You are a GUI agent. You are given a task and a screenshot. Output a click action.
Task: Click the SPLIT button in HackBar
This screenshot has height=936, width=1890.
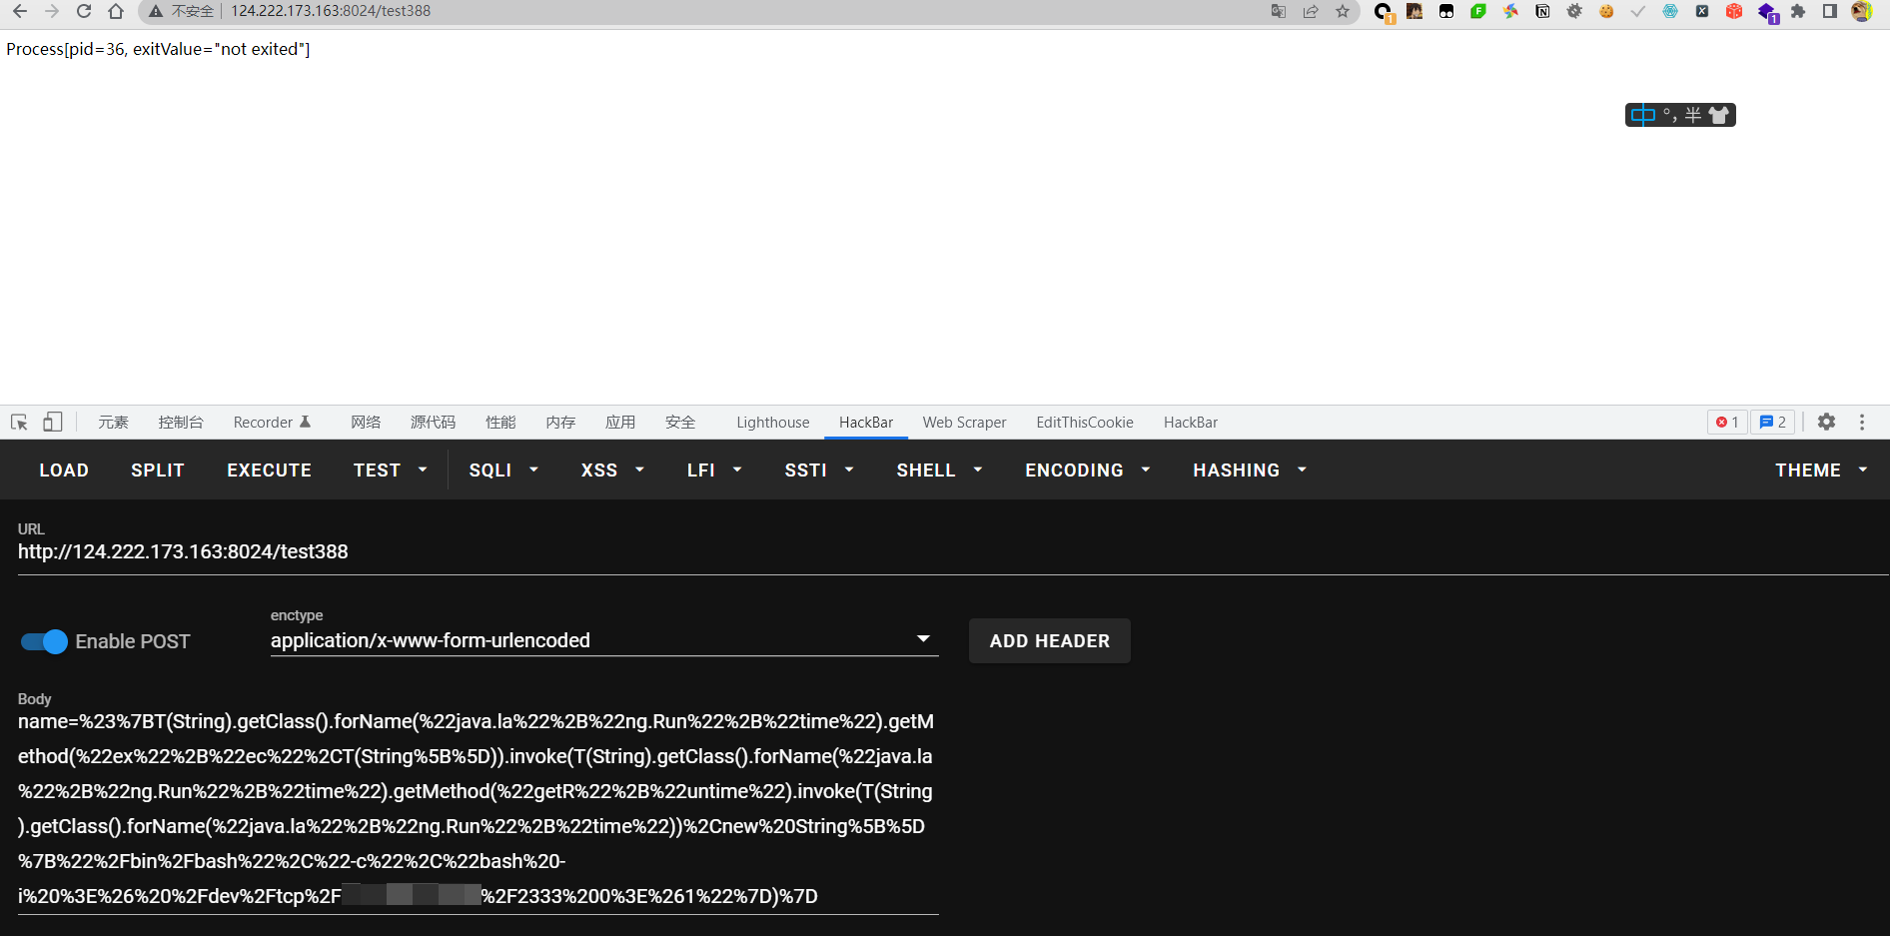coord(158,469)
